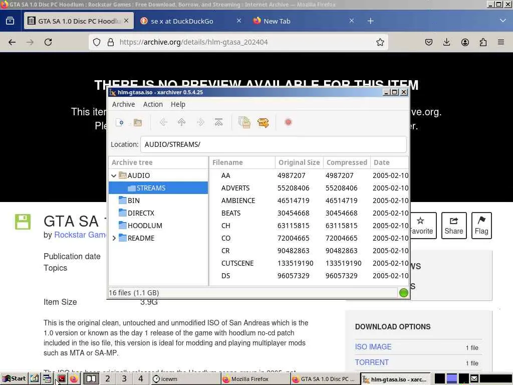513x385 pixels.
Task: Click the red stop icon in xarchiver
Action: (x=288, y=122)
